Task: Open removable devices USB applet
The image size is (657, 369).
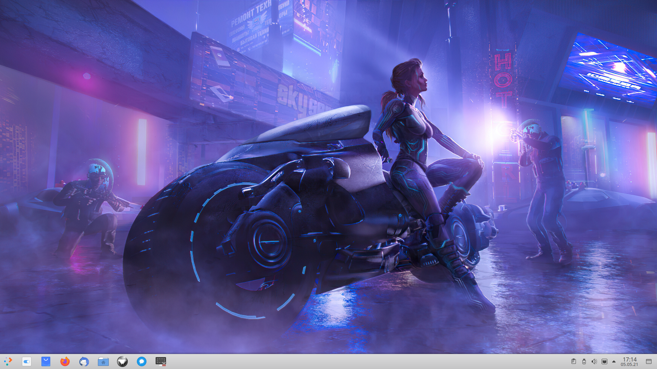Action: point(584,361)
